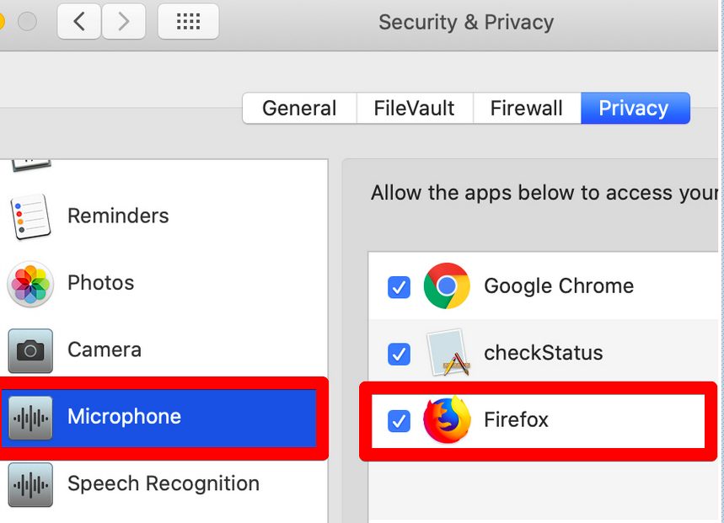Click the Speech Recognition waveform icon
This screenshot has height=523, width=724.
pos(30,484)
